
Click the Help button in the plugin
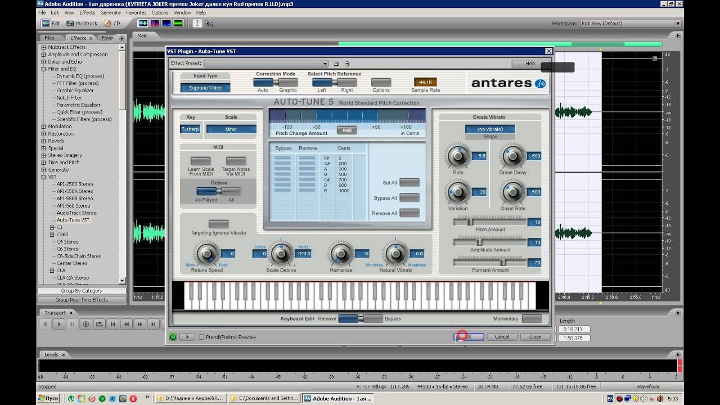(x=530, y=64)
